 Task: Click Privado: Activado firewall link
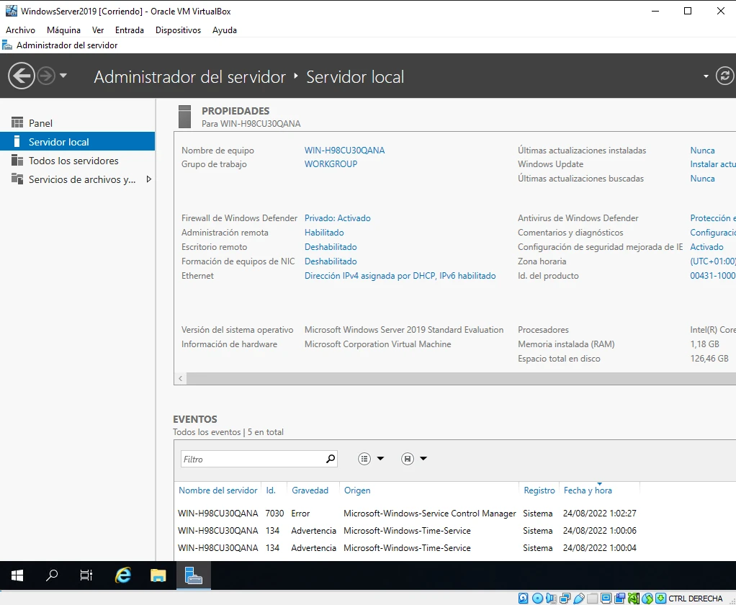(338, 218)
